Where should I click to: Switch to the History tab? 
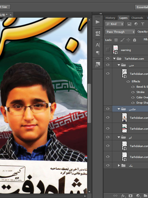tap(110, 18)
